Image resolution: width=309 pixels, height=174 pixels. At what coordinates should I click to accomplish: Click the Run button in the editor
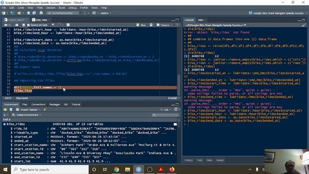pyautogui.click(x=141, y=25)
